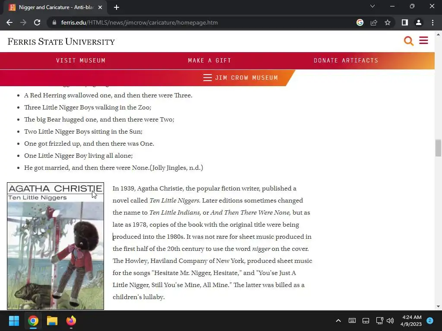Expand the tab search chevron
The image size is (442, 331).
[373, 6]
